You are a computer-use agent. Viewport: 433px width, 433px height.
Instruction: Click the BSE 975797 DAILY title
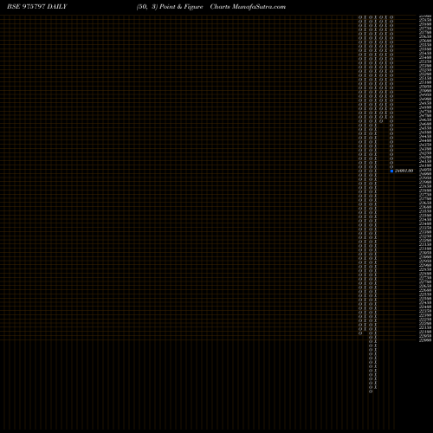pyautogui.click(x=37, y=7)
